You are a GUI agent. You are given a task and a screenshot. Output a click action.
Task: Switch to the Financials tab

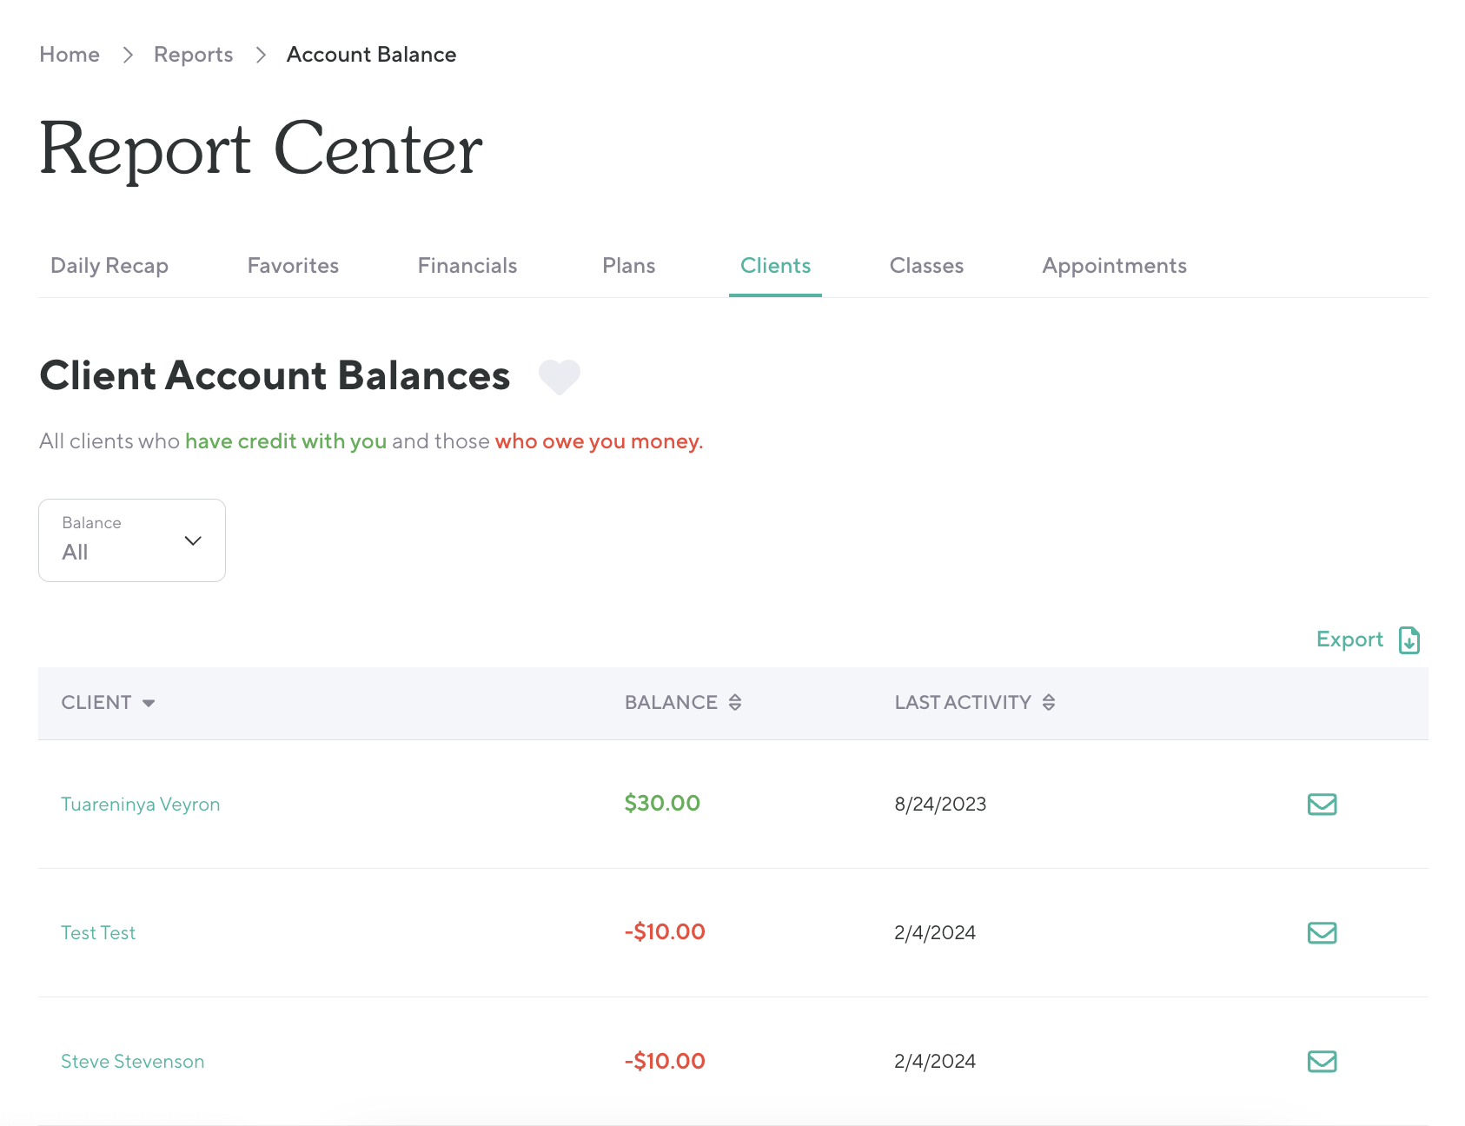[467, 266]
